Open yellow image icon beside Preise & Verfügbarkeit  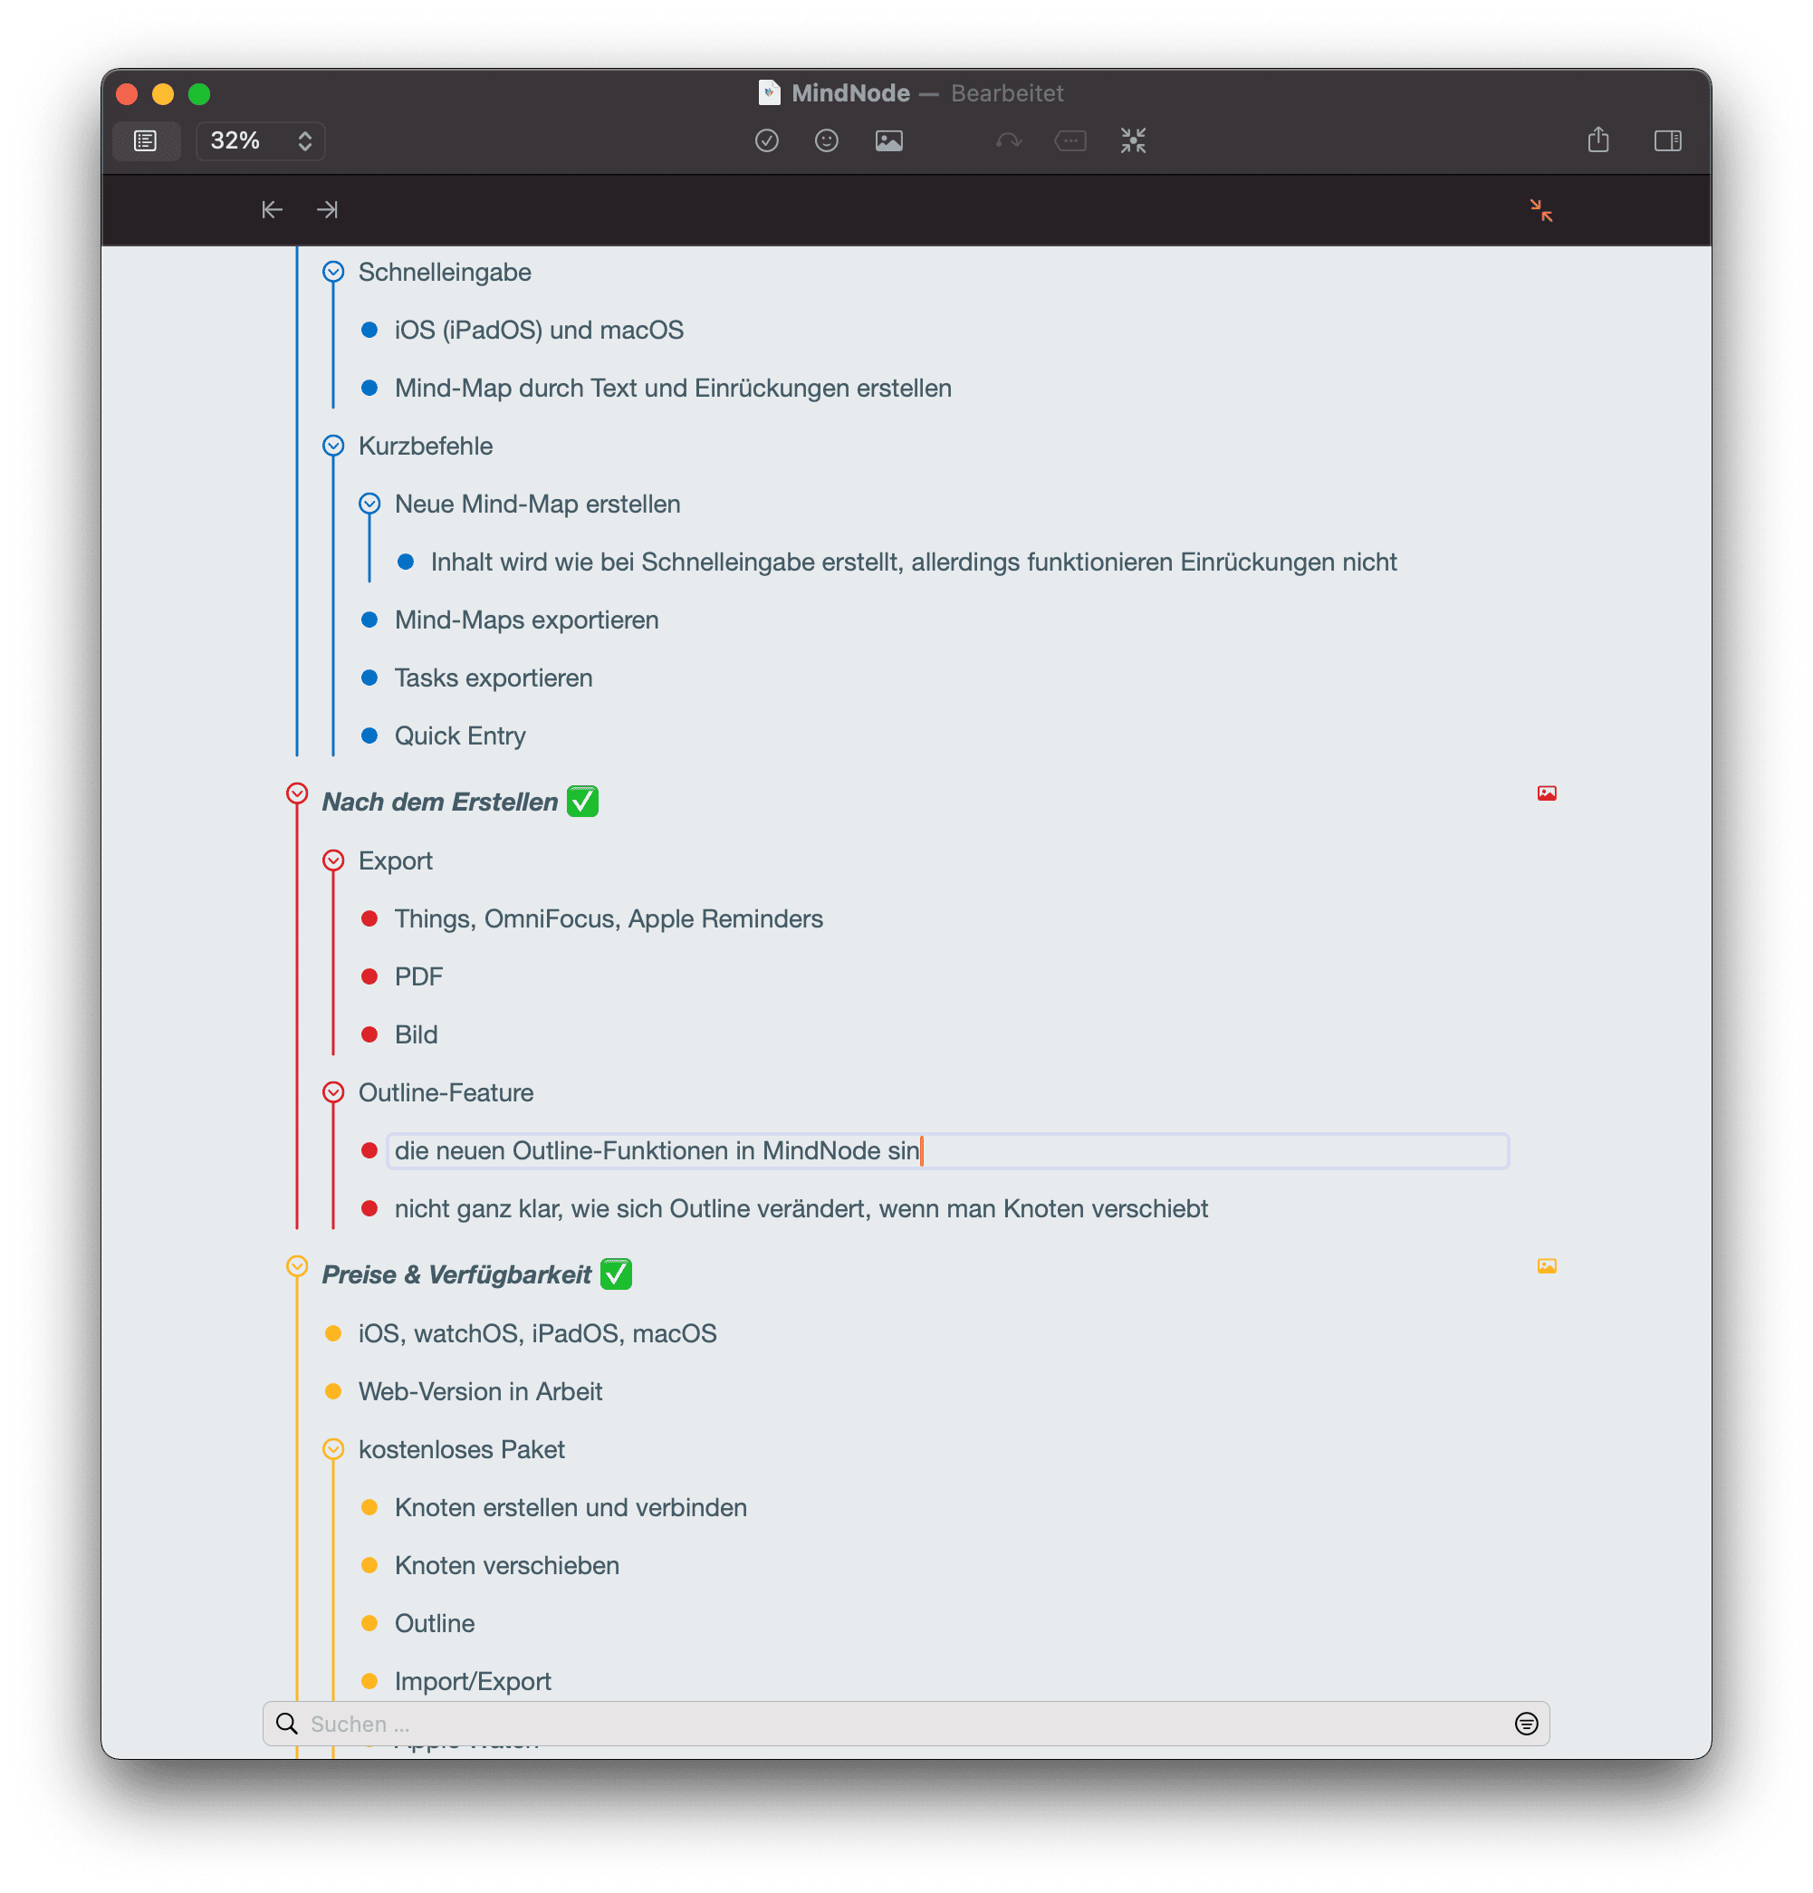1547,1266
